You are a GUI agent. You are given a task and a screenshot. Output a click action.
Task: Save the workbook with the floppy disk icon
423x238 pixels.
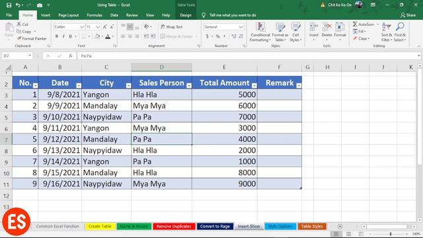tap(9, 5)
